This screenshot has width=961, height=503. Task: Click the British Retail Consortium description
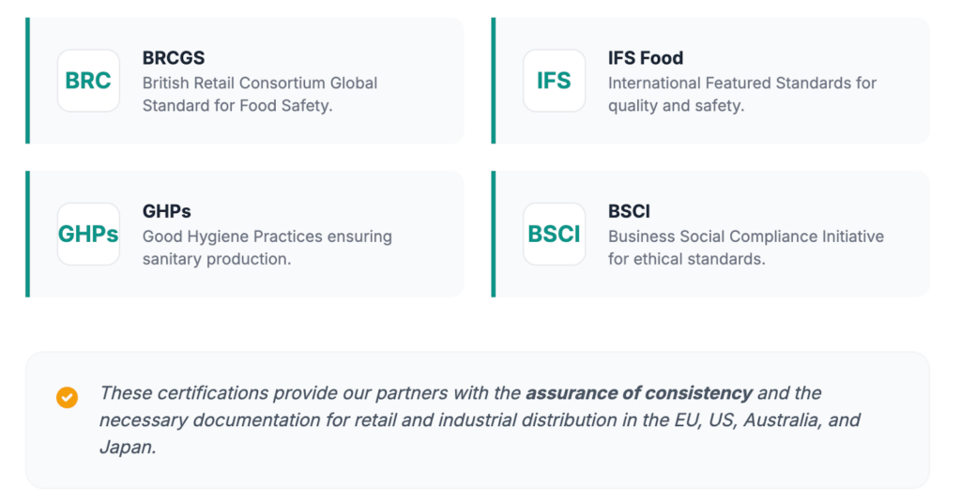(260, 94)
